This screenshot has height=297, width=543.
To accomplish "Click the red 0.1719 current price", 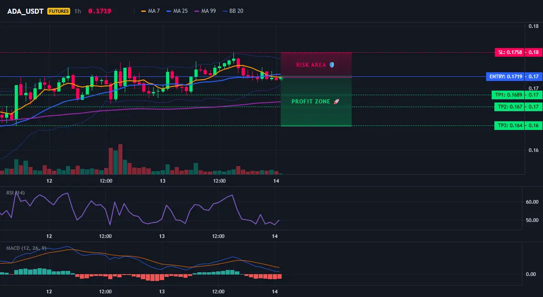I will [100, 11].
